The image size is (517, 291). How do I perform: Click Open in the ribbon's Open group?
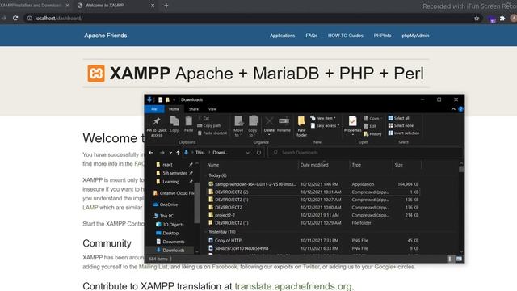(372, 119)
